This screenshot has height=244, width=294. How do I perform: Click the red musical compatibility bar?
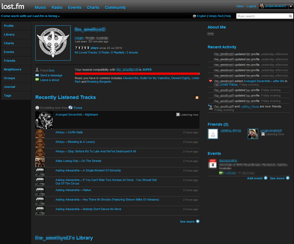[137, 74]
